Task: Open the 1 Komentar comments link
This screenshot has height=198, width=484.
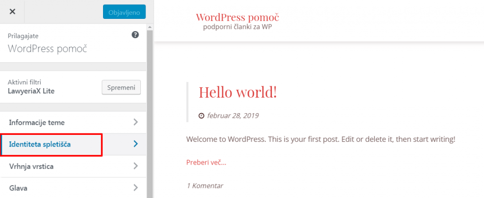Action: (205, 186)
